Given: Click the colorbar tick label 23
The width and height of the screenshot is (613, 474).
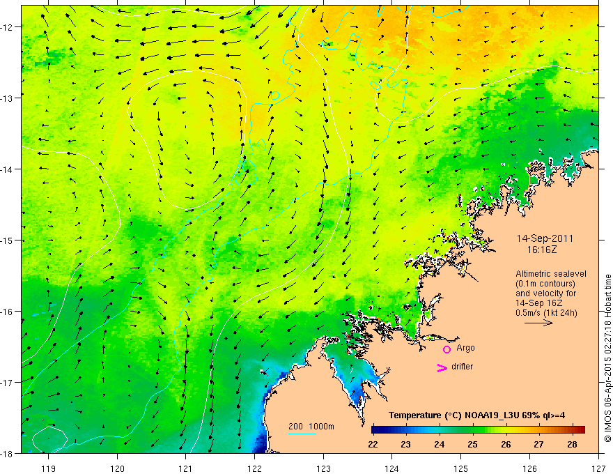Looking at the screenshot, I should (406, 445).
